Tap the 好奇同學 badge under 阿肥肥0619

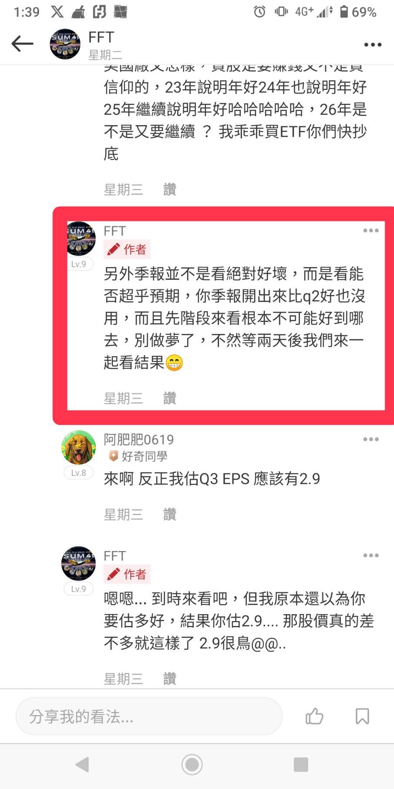[138, 456]
